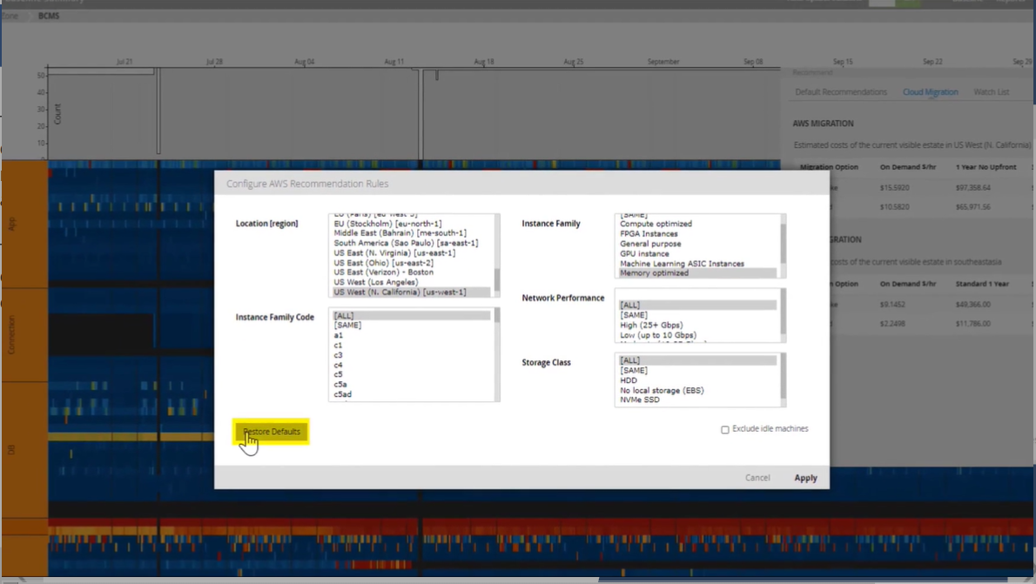The width and height of the screenshot is (1036, 584).
Task: Choose HDD storage class
Action: click(x=629, y=380)
